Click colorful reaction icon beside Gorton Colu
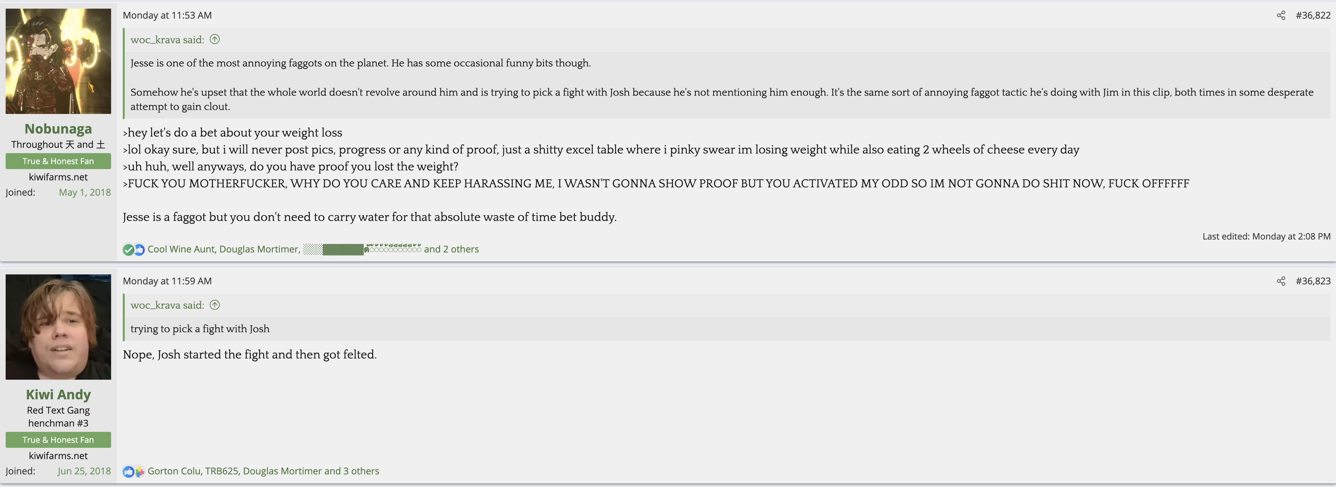Screen dimensions: 1336x487 [x=139, y=472]
